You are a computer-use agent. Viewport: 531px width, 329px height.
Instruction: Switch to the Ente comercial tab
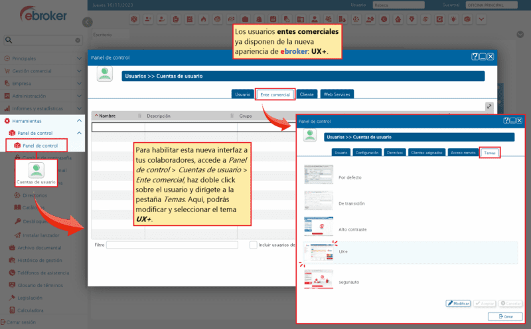tap(275, 94)
